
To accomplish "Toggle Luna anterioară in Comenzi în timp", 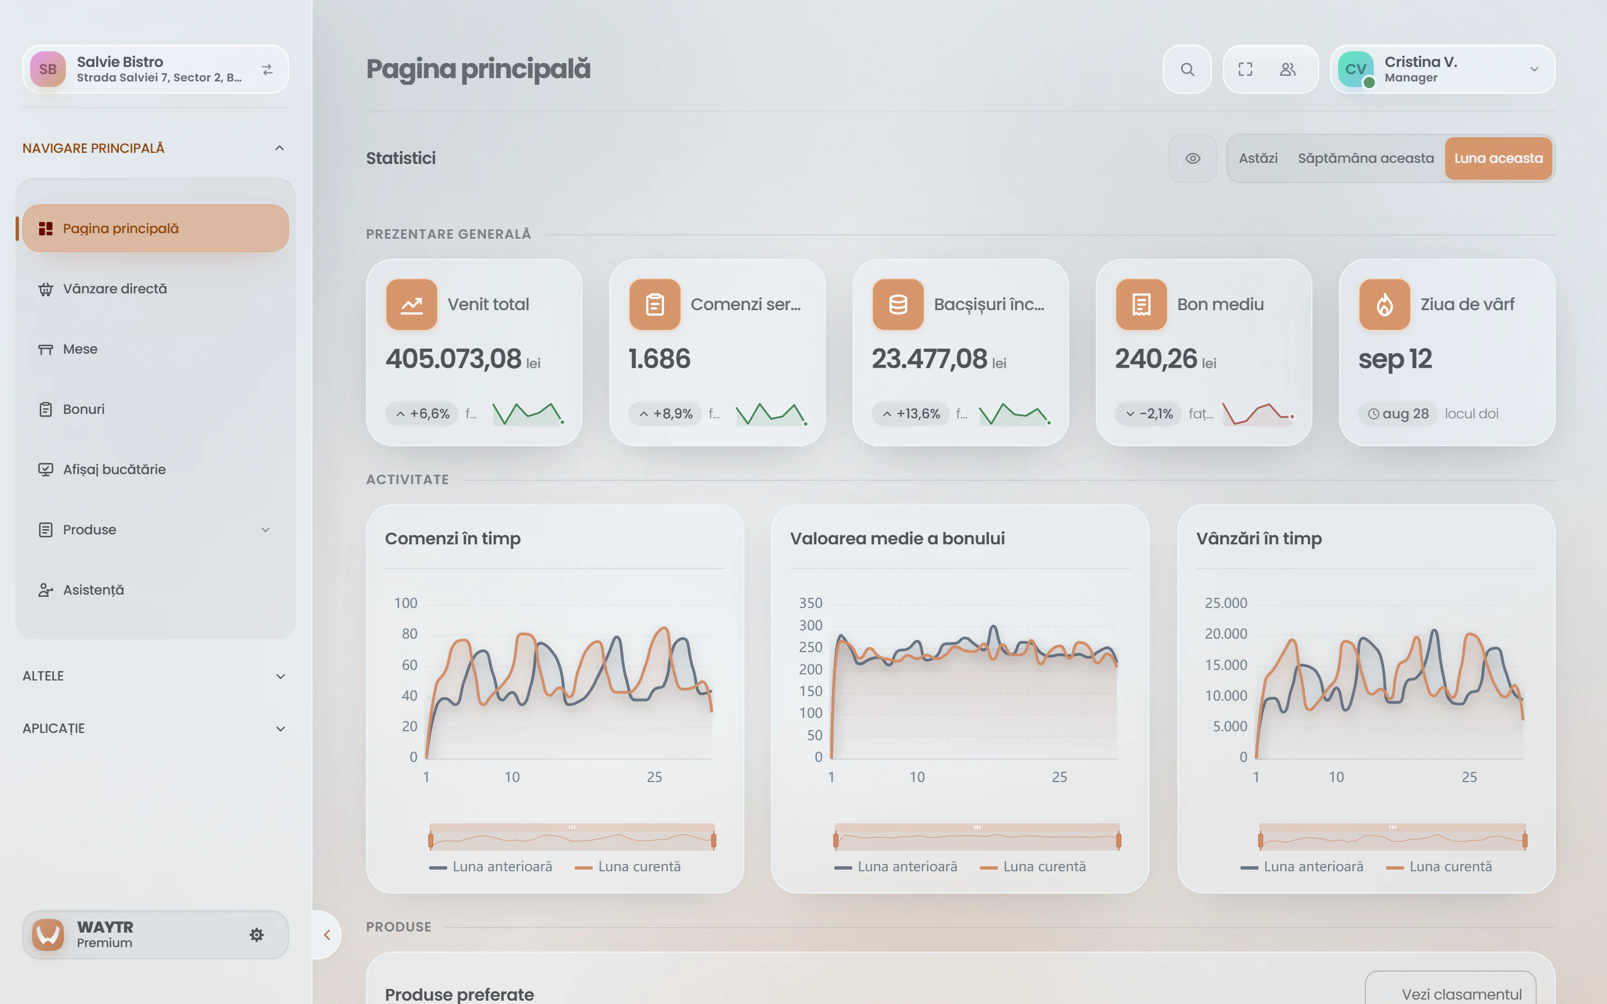I will pyautogui.click(x=490, y=867).
